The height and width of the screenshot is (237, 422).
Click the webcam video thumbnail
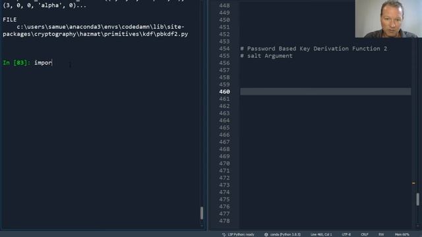click(x=388, y=18)
